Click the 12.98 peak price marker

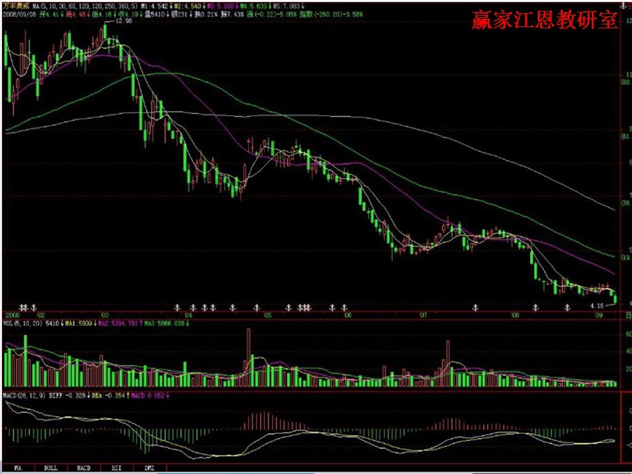(123, 21)
